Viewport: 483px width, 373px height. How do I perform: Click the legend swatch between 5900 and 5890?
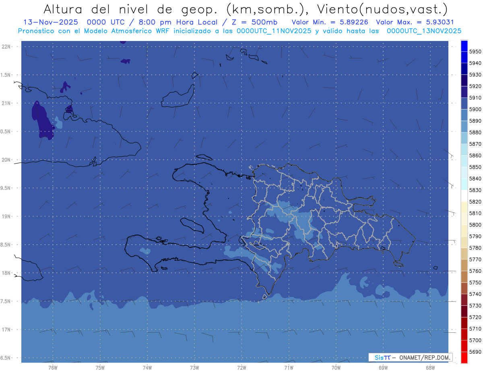(464, 115)
